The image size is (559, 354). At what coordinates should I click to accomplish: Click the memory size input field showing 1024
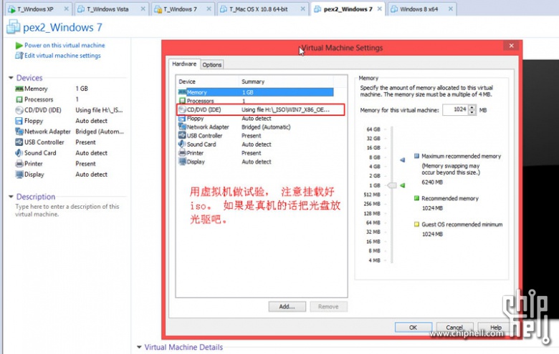[x=455, y=109]
